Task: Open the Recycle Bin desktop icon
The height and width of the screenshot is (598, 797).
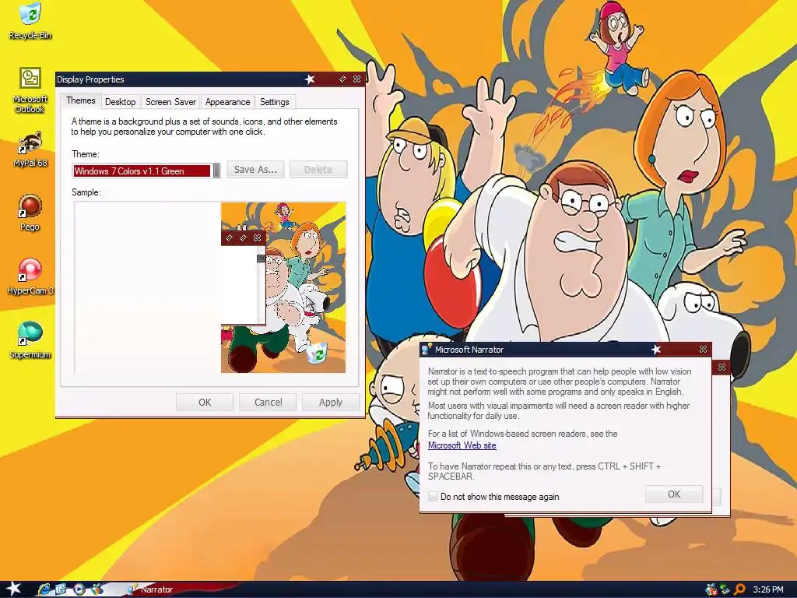Action: (x=30, y=21)
